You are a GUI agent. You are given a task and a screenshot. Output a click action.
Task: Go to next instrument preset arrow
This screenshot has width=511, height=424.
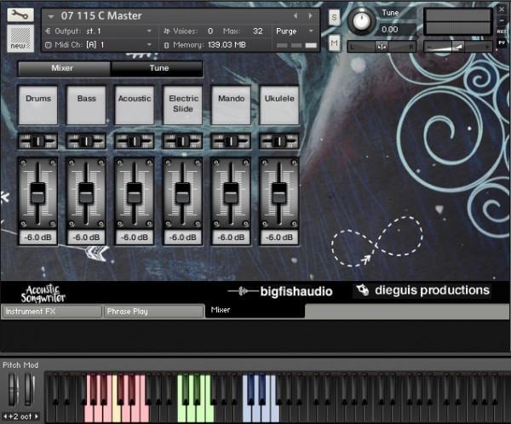(x=310, y=15)
